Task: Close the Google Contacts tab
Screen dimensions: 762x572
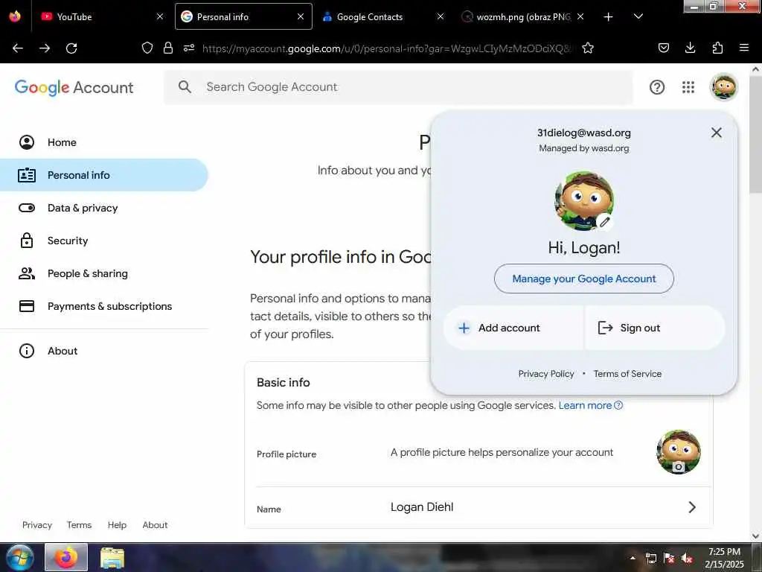Action: coord(441,16)
